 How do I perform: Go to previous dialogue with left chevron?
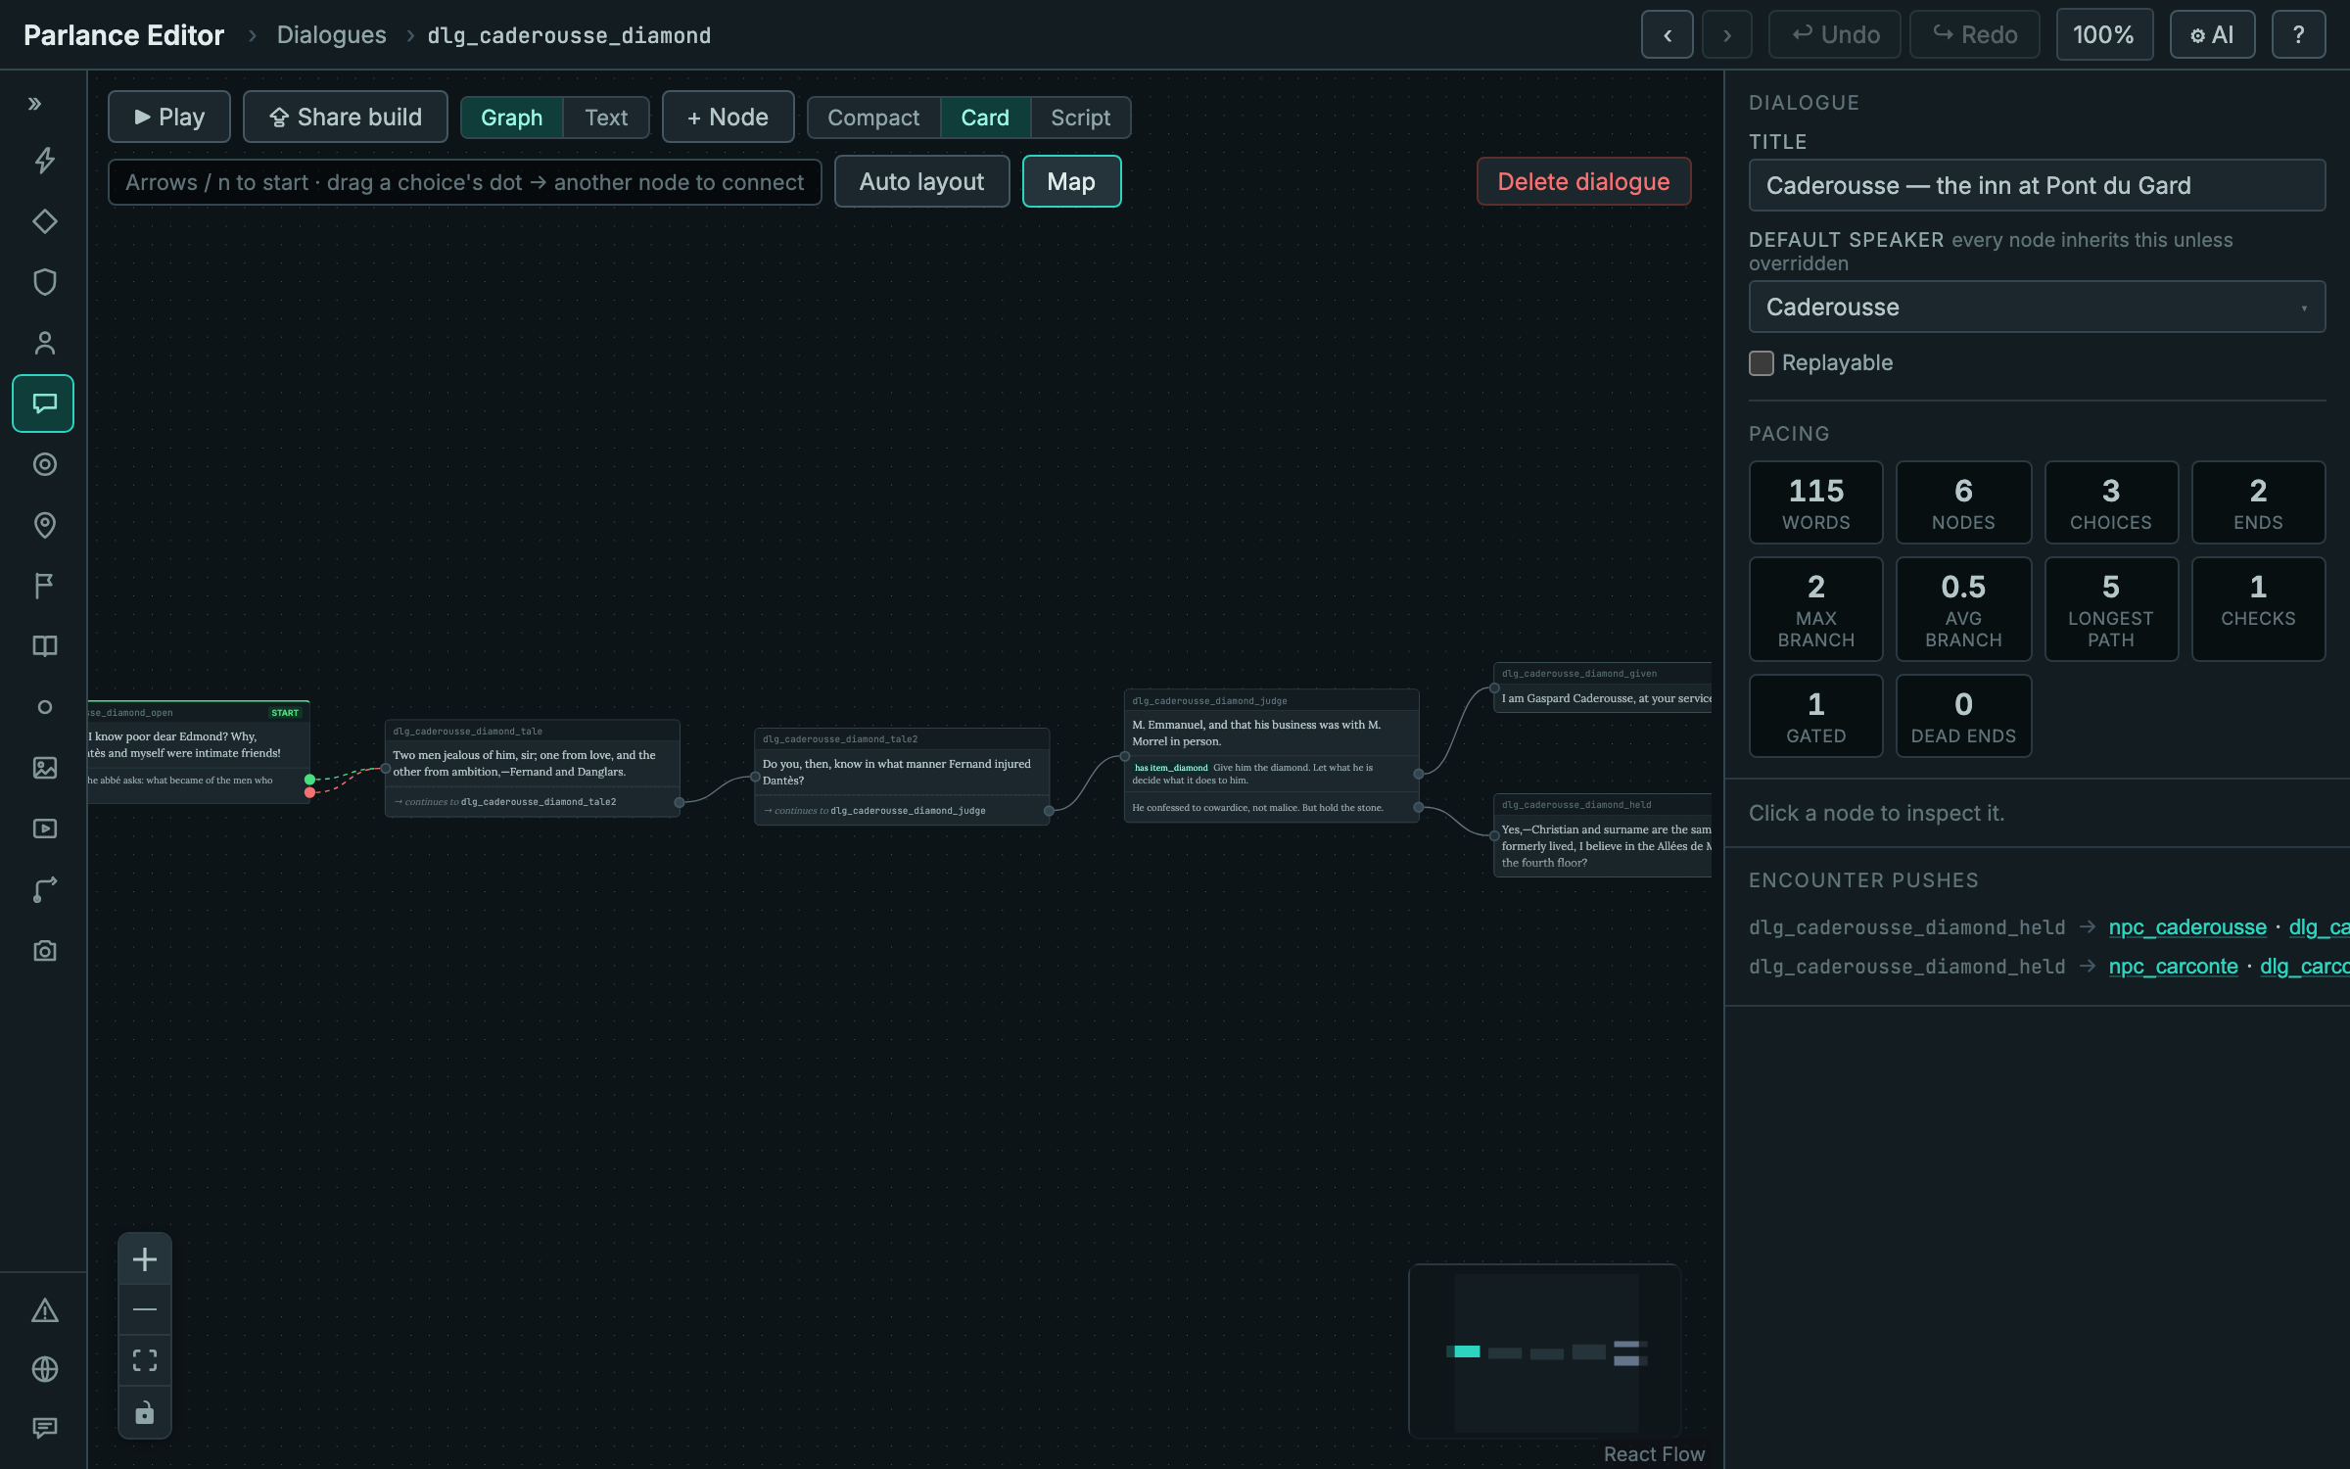[1668, 35]
